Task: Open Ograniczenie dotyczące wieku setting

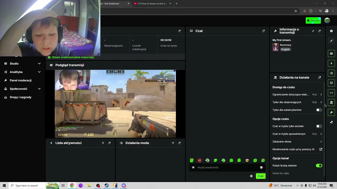Action: pyautogui.click(x=297, y=94)
